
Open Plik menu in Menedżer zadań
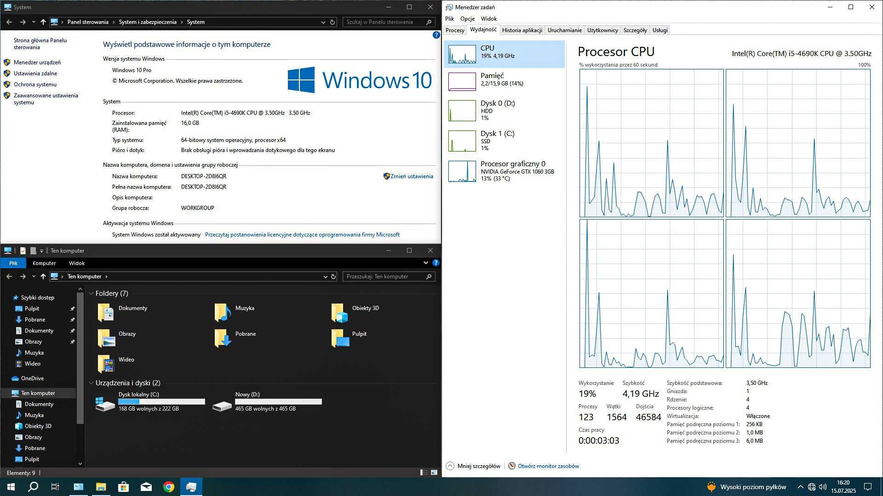coord(449,19)
